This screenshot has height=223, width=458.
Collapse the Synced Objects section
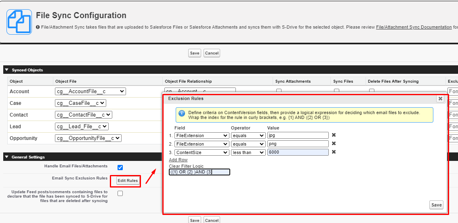(x=6, y=70)
